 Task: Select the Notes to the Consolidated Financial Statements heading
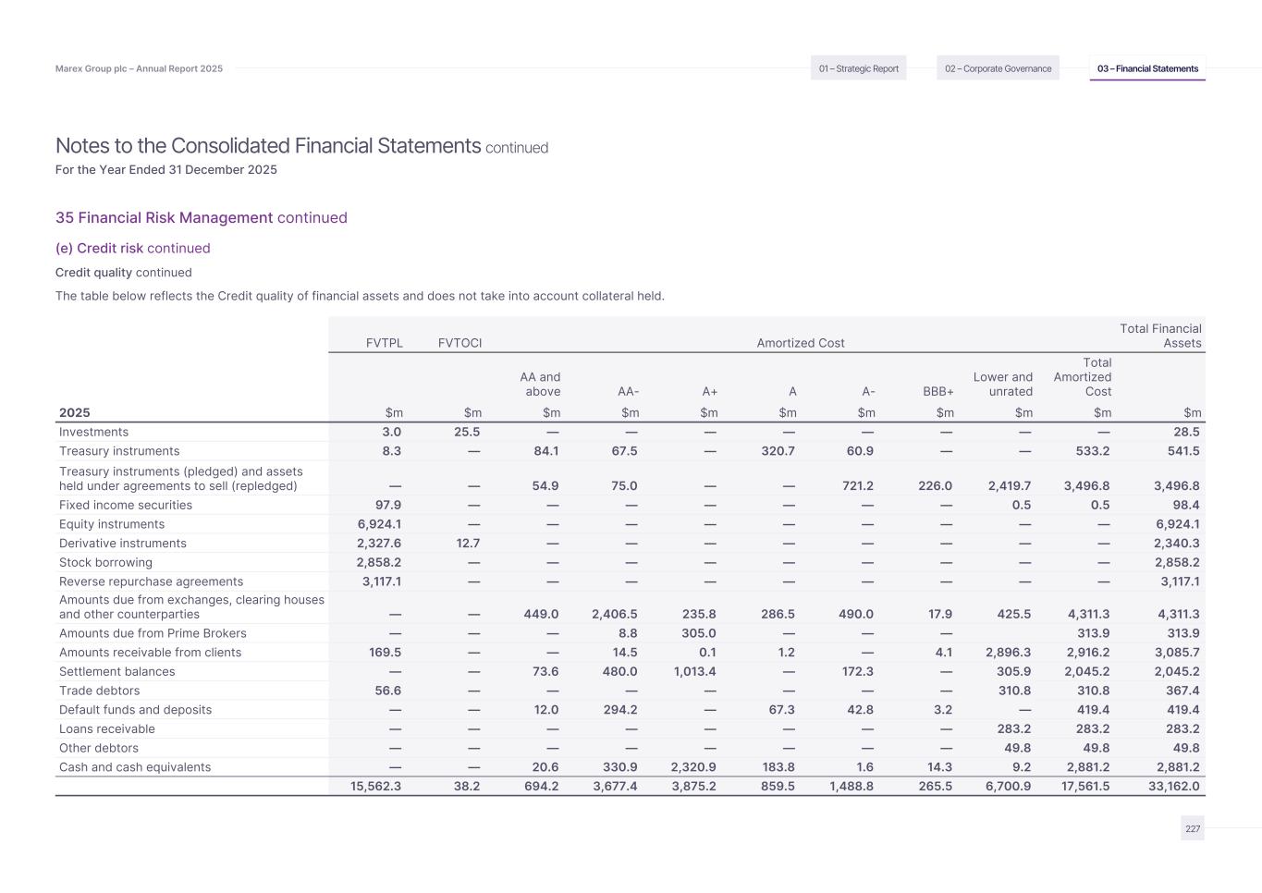268,146
